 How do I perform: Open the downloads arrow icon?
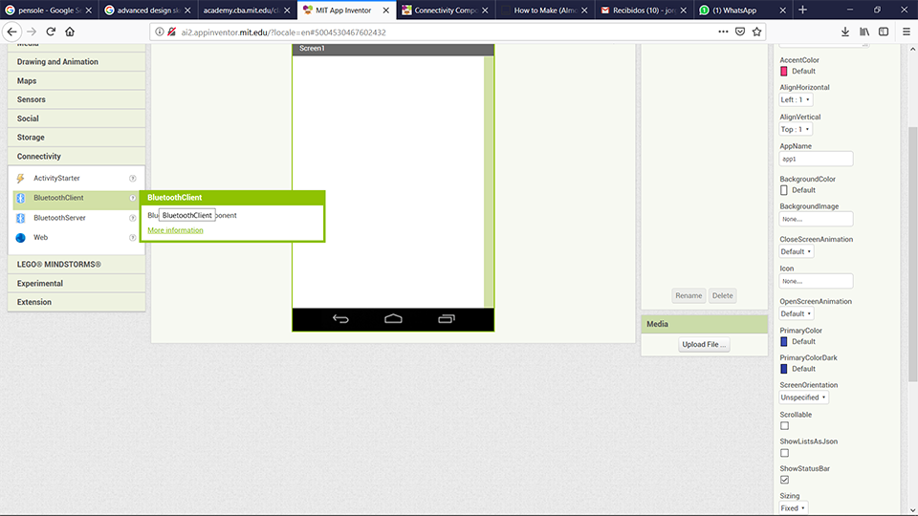[844, 32]
